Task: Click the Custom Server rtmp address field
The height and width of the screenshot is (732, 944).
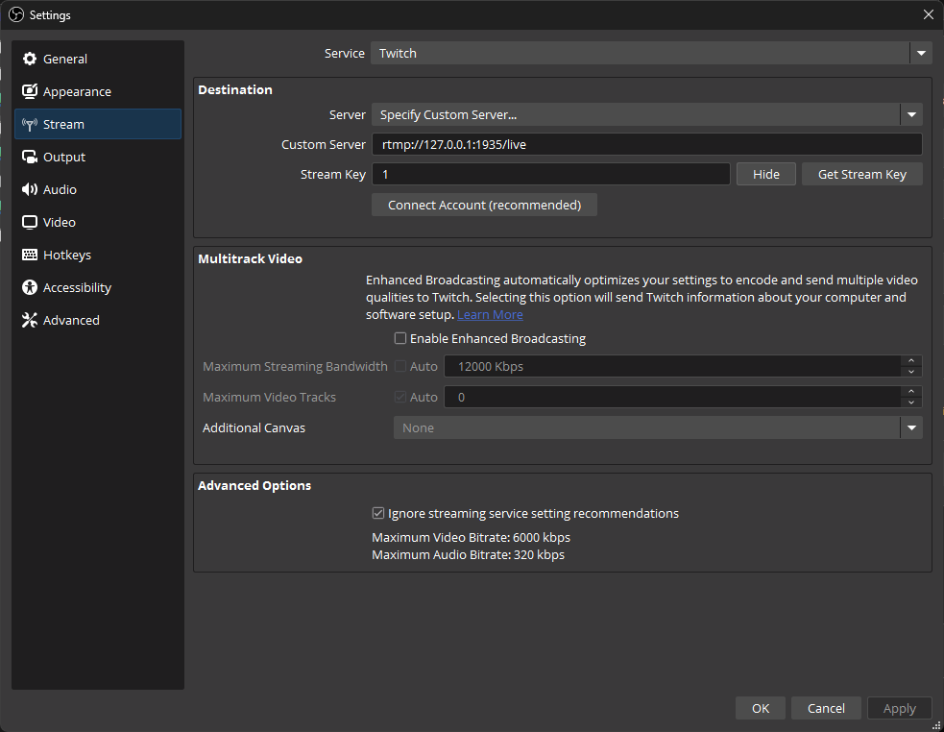Action: (646, 145)
